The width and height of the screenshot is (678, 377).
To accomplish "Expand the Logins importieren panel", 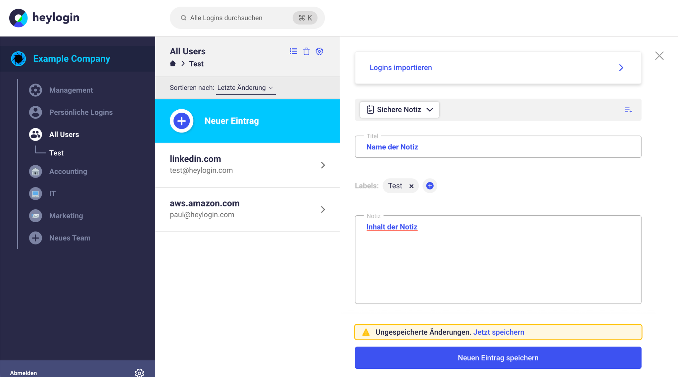I will (498, 68).
